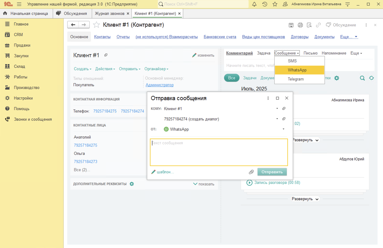Click the message text input field
This screenshot has height=248, width=383.
[x=219, y=152]
